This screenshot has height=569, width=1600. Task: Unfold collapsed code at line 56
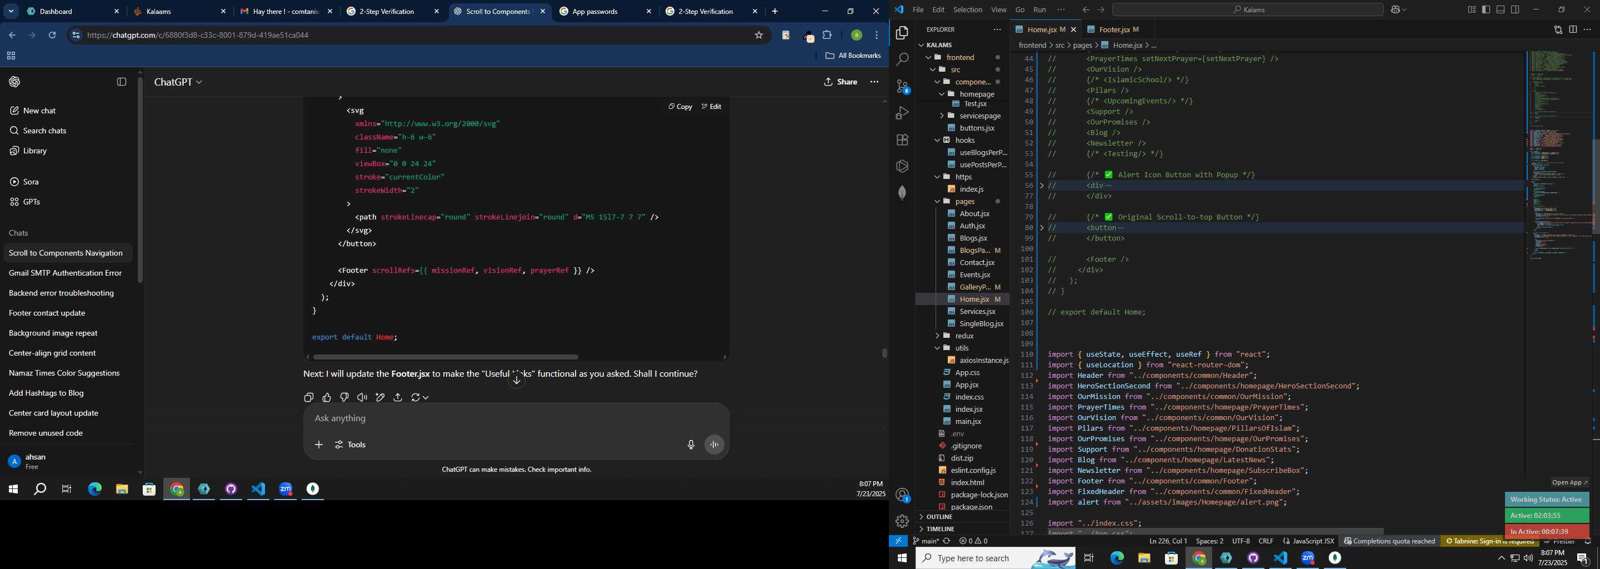1042,186
